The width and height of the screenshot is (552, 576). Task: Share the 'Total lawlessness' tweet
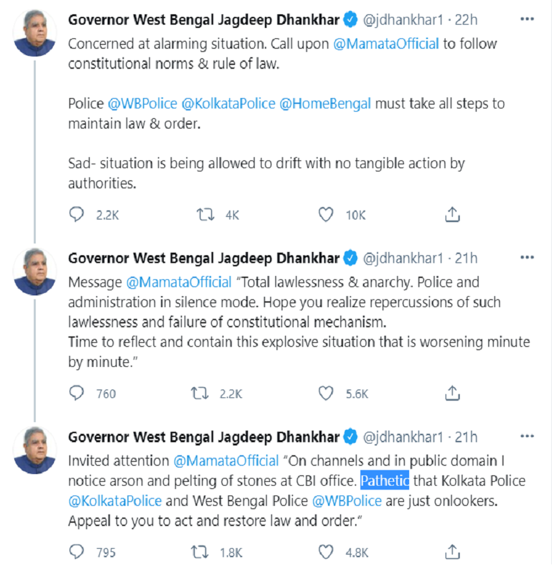(x=453, y=393)
